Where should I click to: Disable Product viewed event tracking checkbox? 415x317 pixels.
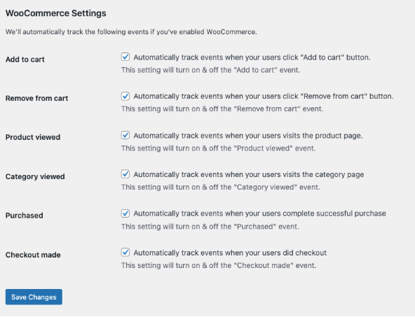[125, 135]
